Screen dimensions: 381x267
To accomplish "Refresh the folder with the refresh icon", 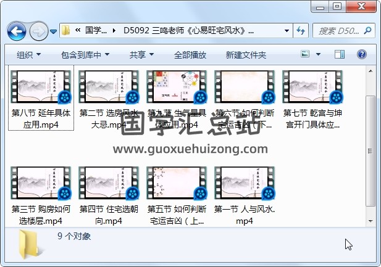I will coord(301,31).
